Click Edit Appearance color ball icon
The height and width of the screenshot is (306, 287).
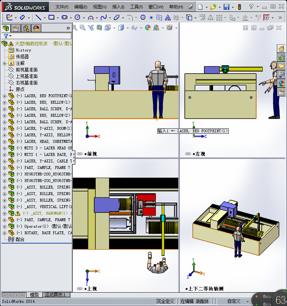pyautogui.click(x=148, y=28)
